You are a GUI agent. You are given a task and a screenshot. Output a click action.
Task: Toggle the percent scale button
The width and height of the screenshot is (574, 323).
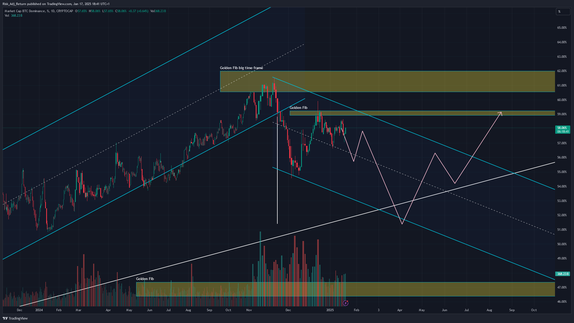[563, 12]
